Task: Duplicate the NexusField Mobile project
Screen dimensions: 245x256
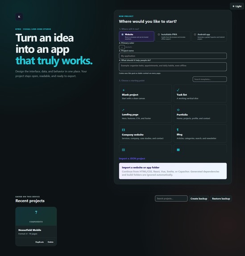Action: pos(39,242)
